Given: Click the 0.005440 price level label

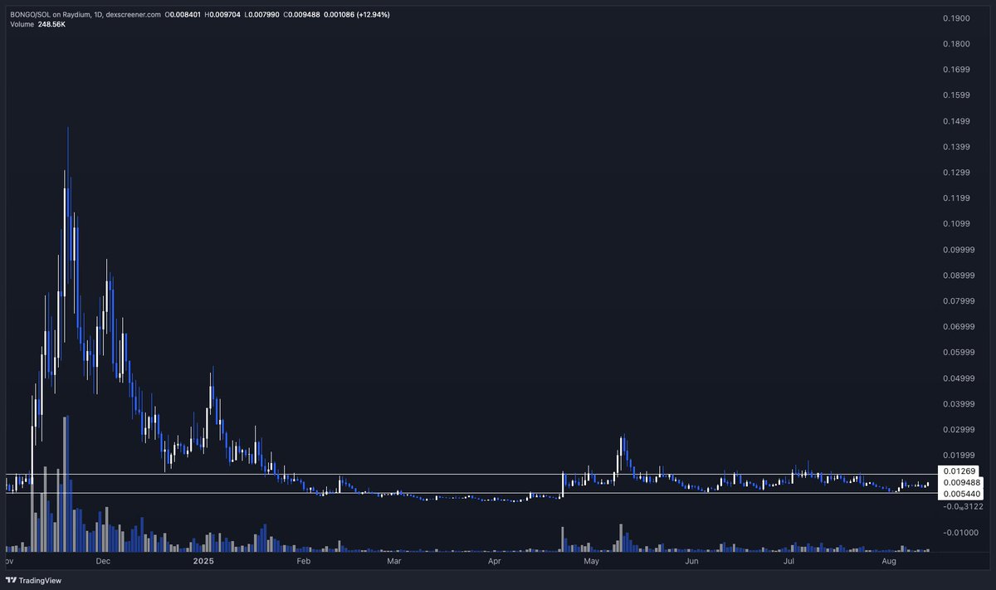Looking at the screenshot, I should pyautogui.click(x=963, y=493).
